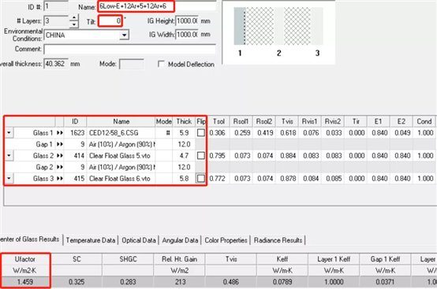
Task: Click the Overall thickness field
Action: (x=56, y=64)
